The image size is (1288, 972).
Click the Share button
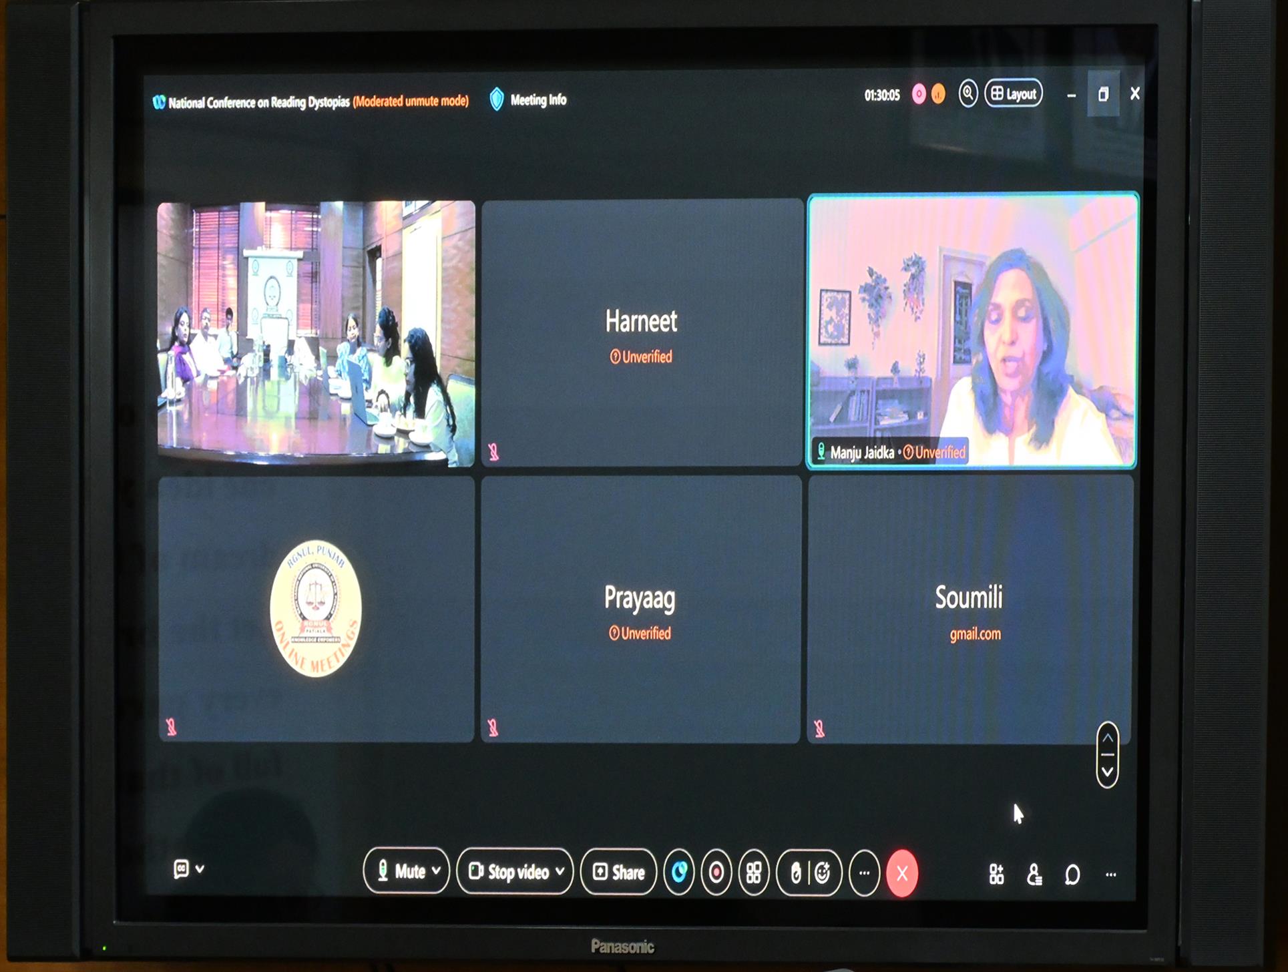619,872
